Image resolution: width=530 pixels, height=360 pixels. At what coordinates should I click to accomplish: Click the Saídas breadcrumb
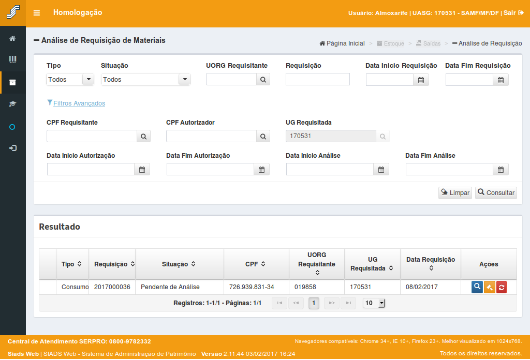[428, 43]
